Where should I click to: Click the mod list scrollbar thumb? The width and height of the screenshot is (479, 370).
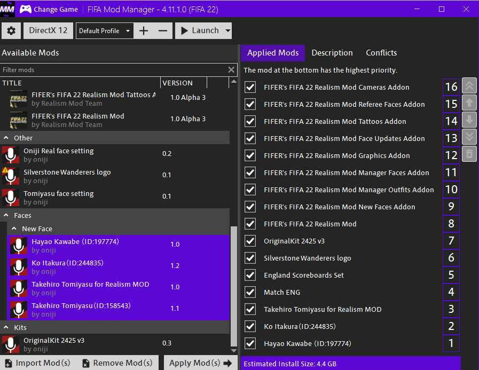(234, 286)
